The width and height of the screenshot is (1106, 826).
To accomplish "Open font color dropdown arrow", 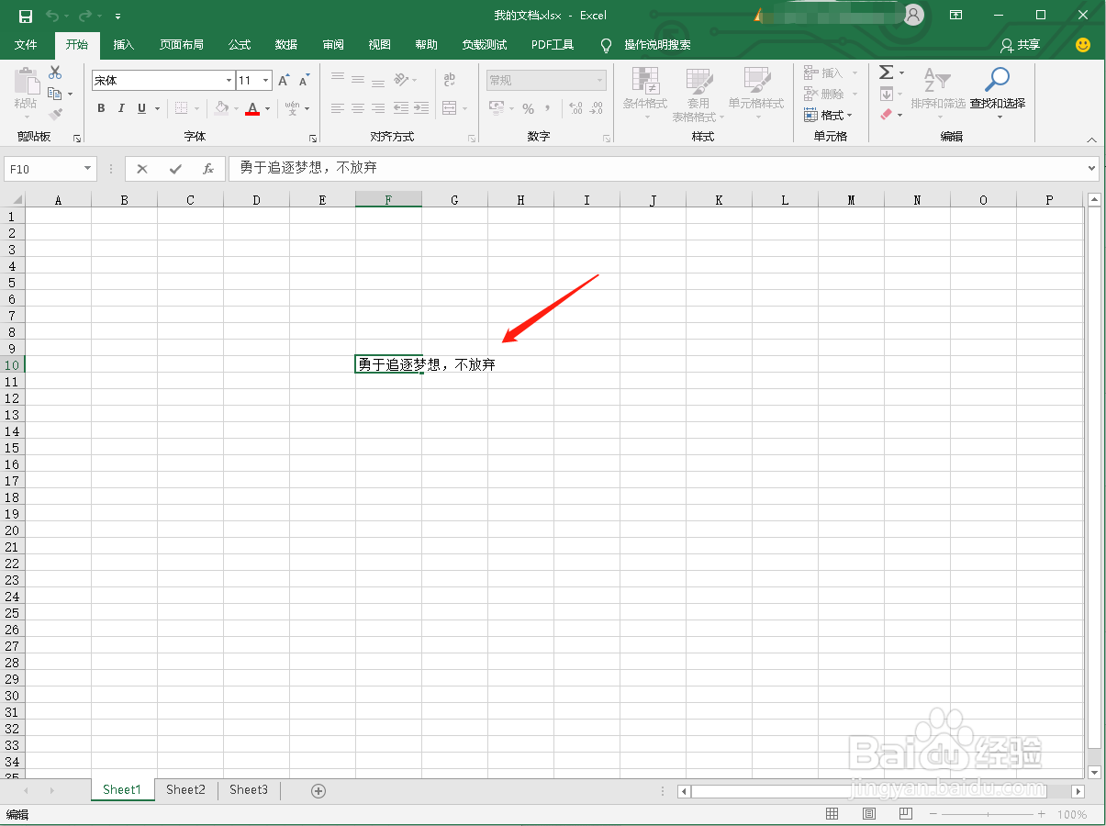I will pyautogui.click(x=268, y=108).
